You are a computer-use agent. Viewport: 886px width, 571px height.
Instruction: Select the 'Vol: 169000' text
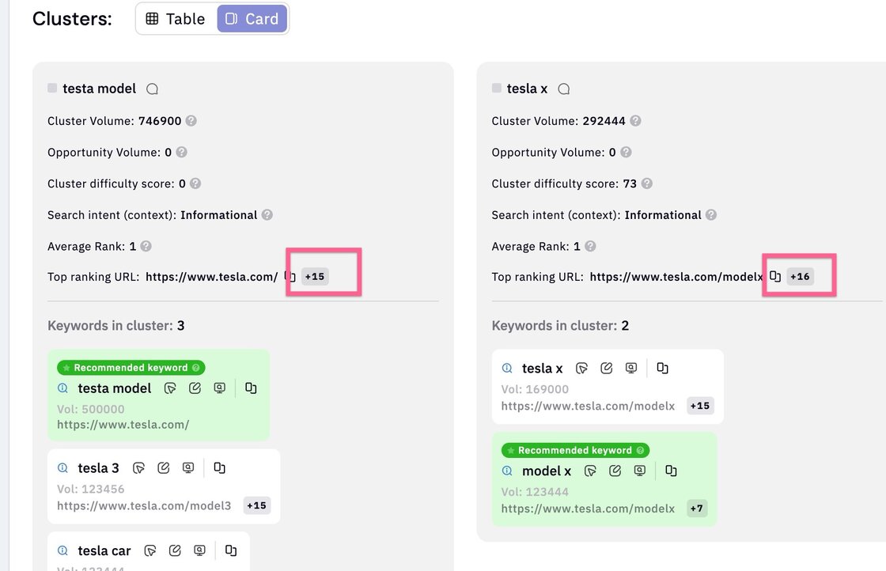pyautogui.click(x=535, y=389)
